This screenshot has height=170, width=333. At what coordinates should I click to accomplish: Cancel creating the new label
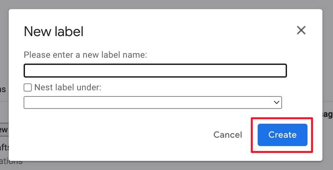click(228, 135)
